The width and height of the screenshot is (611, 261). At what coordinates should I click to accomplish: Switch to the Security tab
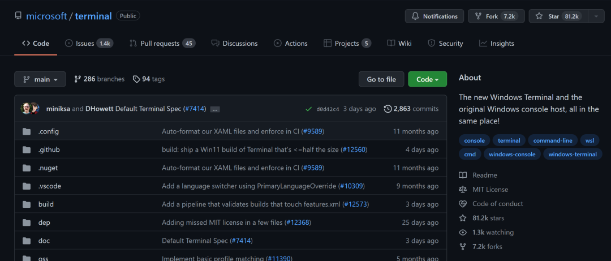[x=445, y=43]
